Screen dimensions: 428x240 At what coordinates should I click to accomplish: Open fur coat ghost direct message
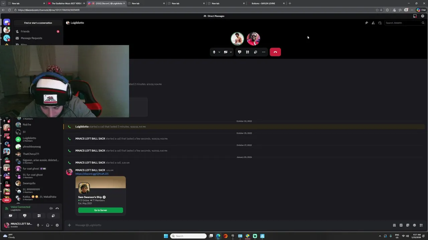[x=38, y=169]
